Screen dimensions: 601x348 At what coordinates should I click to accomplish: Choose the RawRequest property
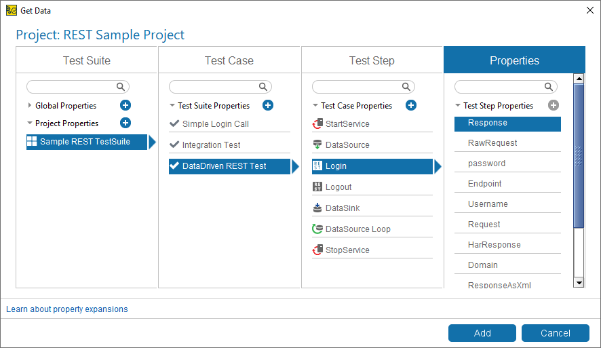507,143
